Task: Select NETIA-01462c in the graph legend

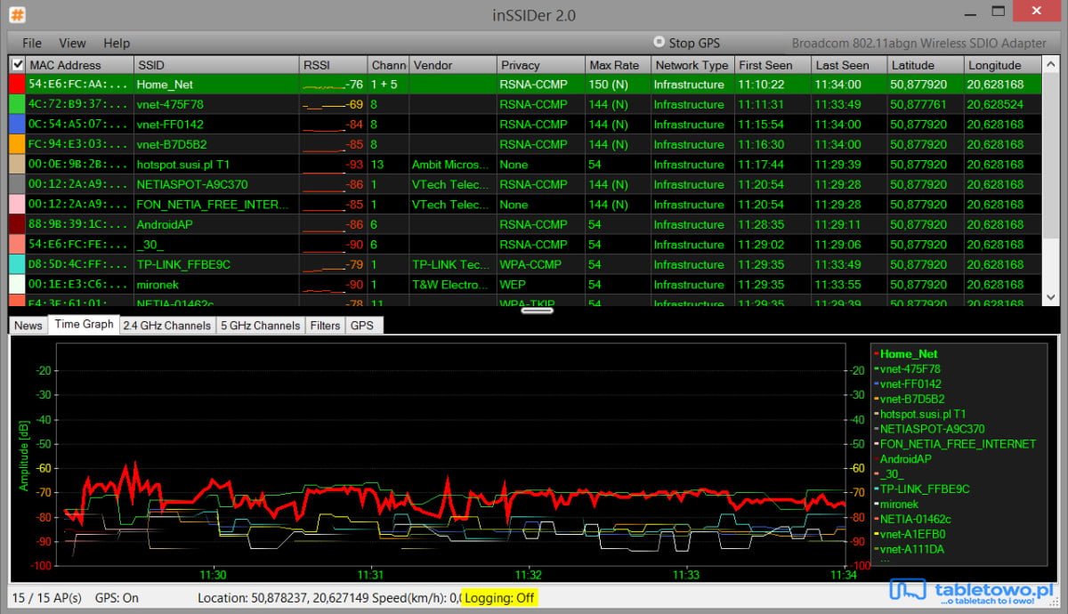Action: coord(915,520)
